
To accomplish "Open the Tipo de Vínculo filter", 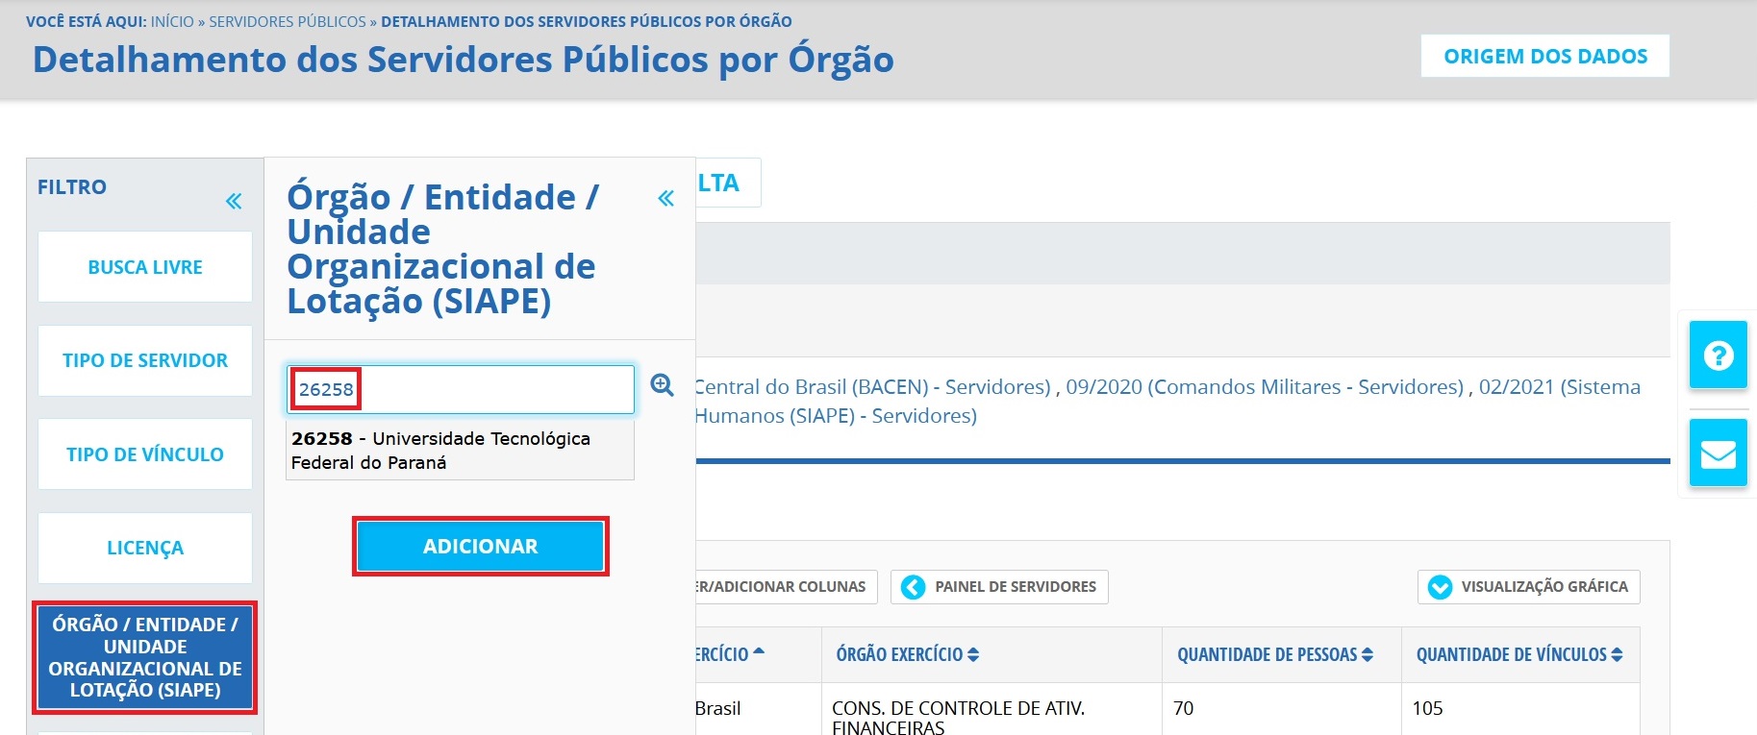I will tap(145, 454).
